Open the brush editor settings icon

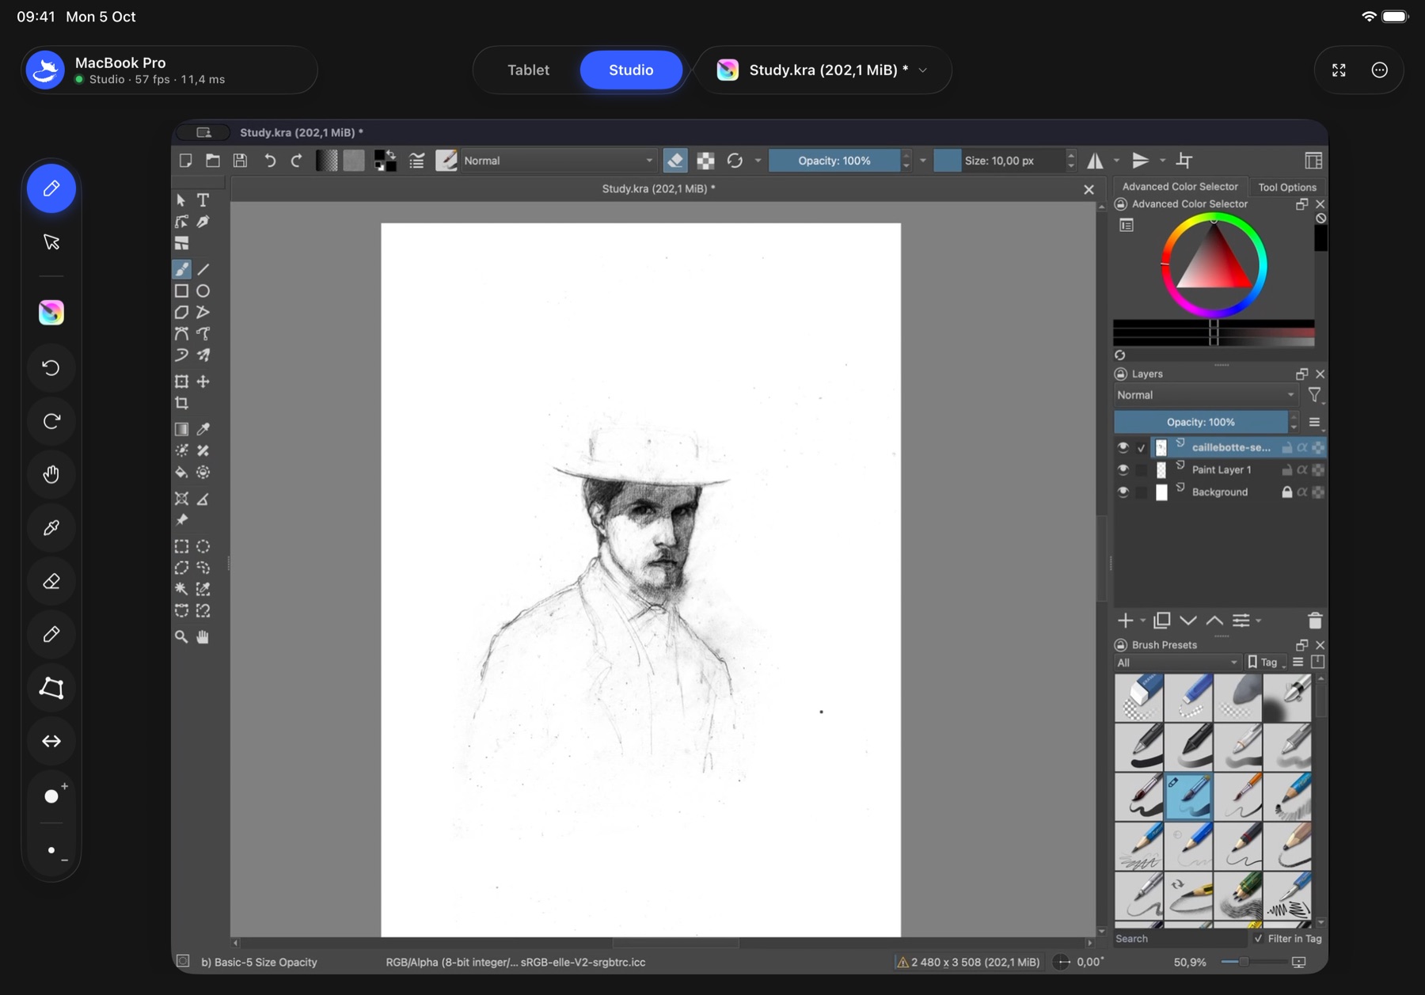pyautogui.click(x=416, y=161)
